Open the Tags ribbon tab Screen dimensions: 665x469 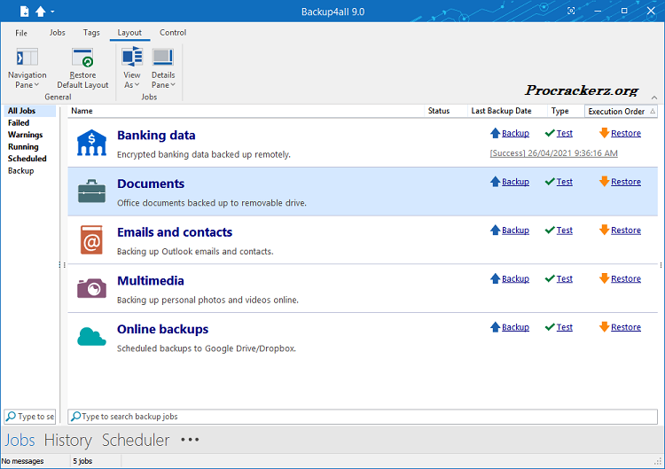pos(91,33)
